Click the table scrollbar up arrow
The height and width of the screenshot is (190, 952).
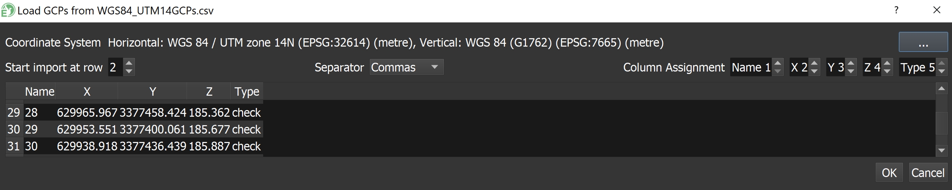point(941,89)
